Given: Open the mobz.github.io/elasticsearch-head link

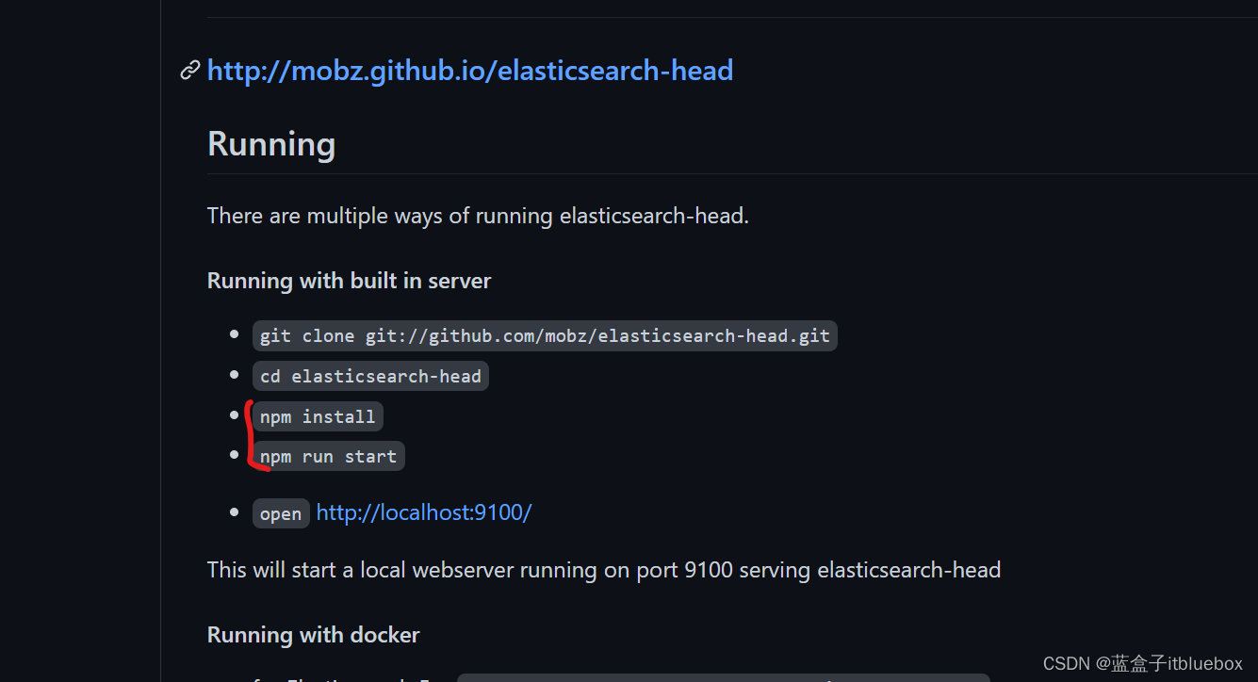Looking at the screenshot, I should point(469,71).
